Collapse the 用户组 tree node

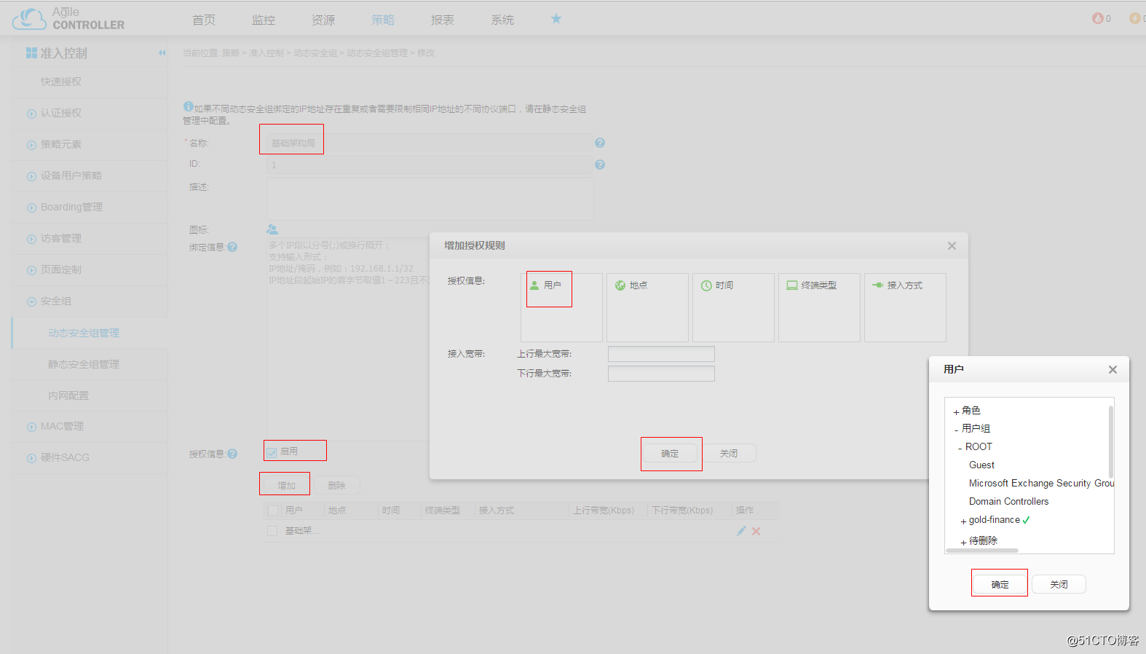(x=956, y=430)
